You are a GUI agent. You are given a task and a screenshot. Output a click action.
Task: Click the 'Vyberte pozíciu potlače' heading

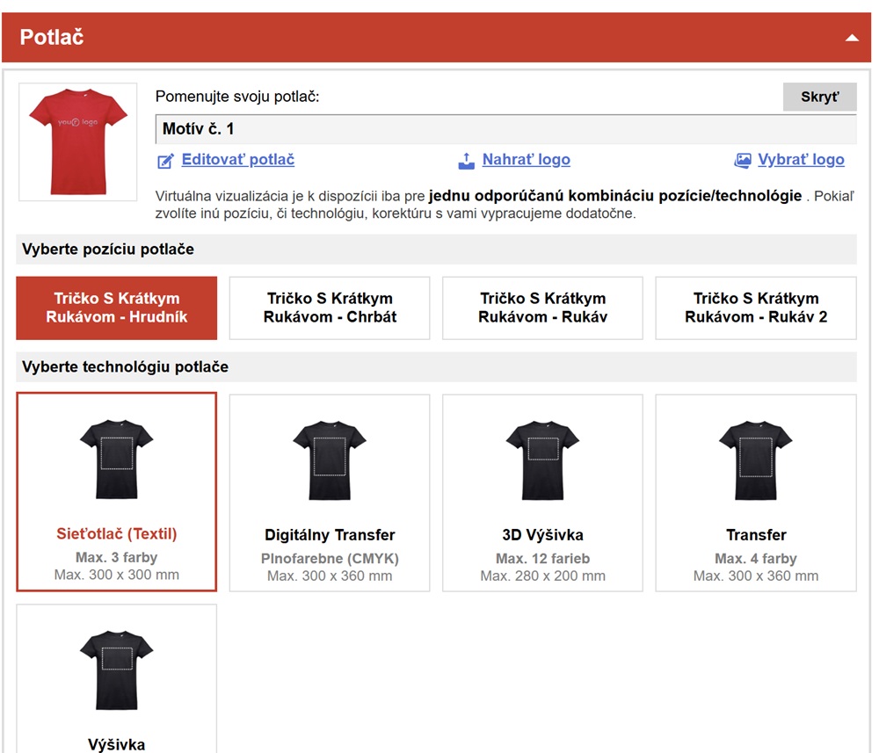tap(107, 250)
